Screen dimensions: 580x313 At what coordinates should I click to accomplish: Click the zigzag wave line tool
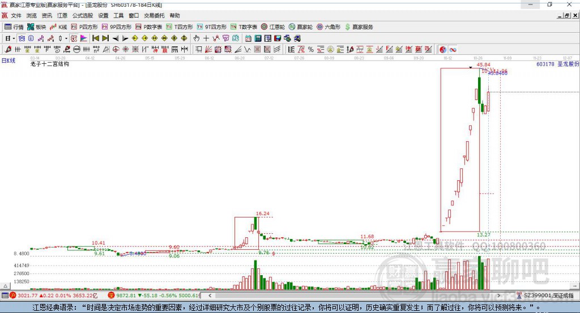247,50
